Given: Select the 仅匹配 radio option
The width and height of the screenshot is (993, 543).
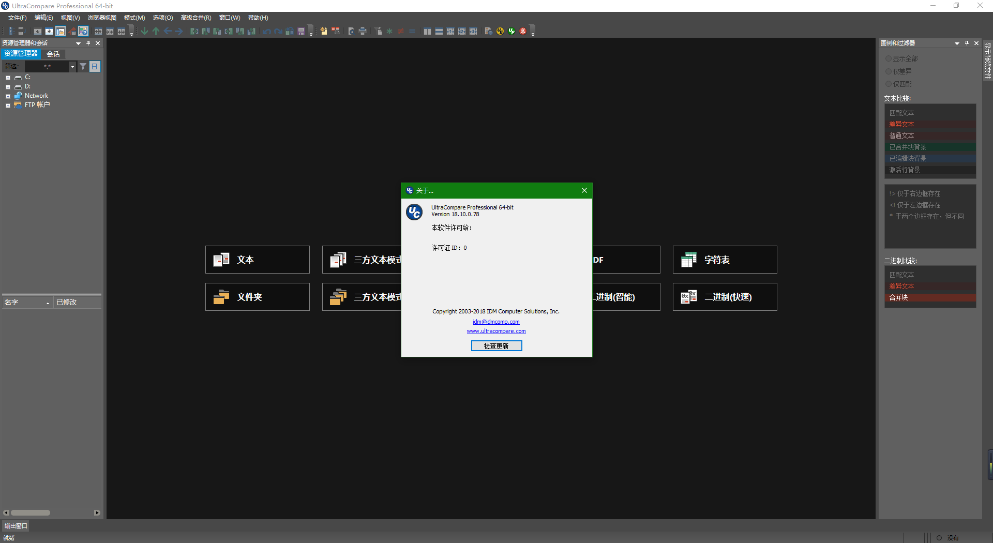Looking at the screenshot, I should [x=889, y=84].
